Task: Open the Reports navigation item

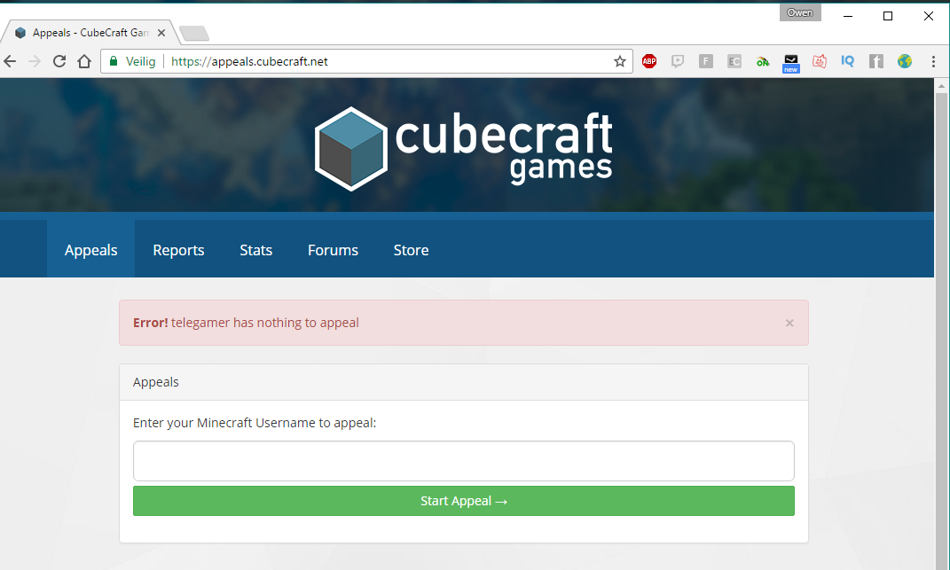Action: point(178,250)
